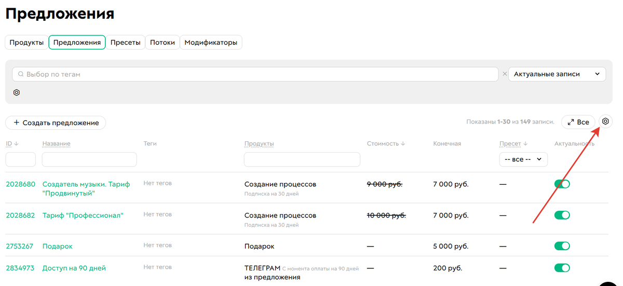Switch to the Продукты tab

(x=26, y=43)
